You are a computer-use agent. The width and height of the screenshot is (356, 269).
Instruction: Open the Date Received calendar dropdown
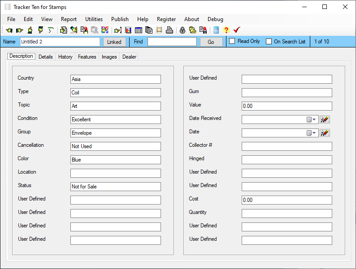click(x=312, y=120)
